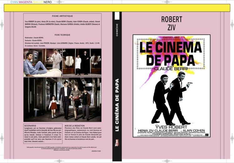
Task: Click the MAGENTA color label
Action: pos(25,2)
